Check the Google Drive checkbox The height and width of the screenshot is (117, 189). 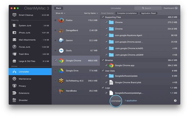tap(55, 71)
